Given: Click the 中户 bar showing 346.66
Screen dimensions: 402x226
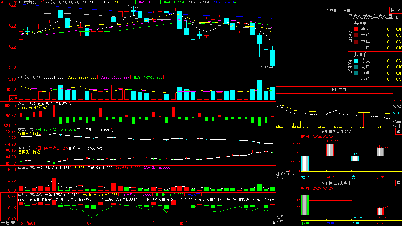Looking at the screenshot, I should (x=330, y=150).
